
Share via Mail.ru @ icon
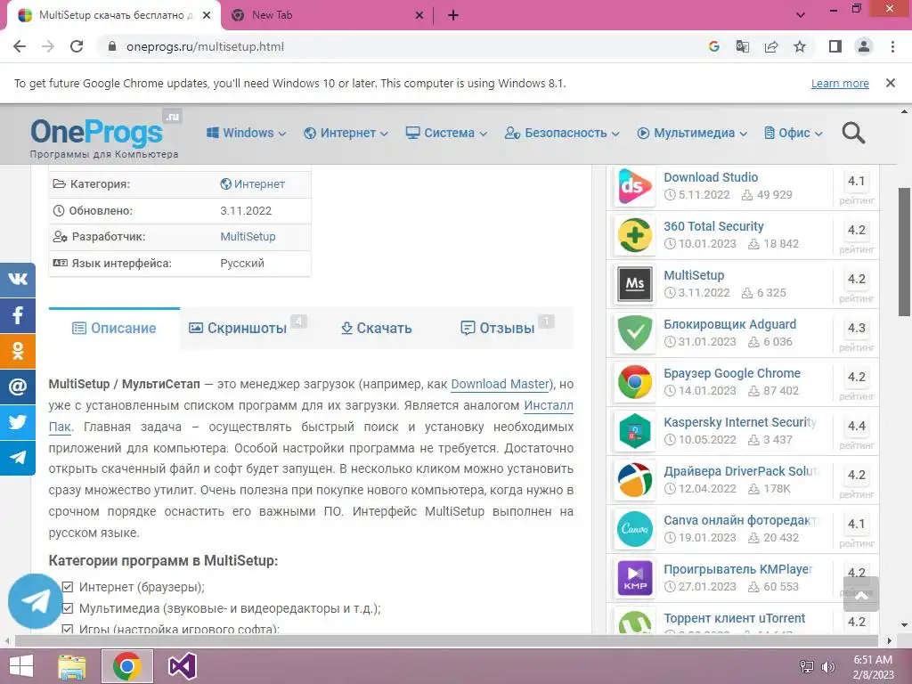18,387
